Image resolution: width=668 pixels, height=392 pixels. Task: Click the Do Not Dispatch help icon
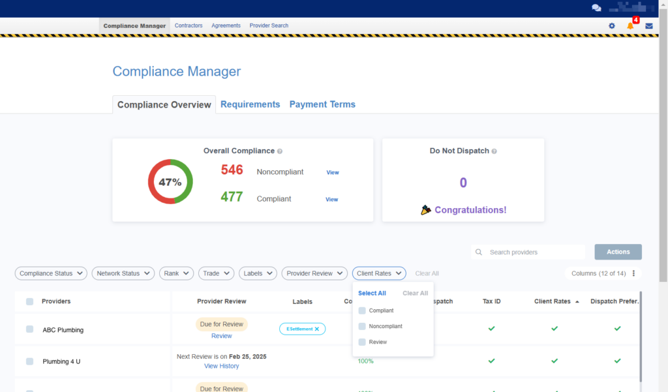(x=494, y=151)
